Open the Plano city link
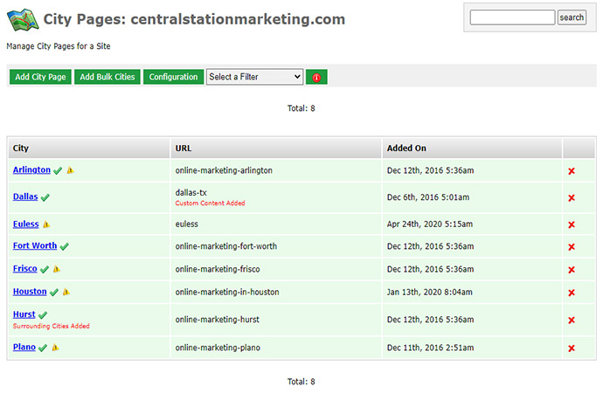The height and width of the screenshot is (393, 603). point(24,347)
